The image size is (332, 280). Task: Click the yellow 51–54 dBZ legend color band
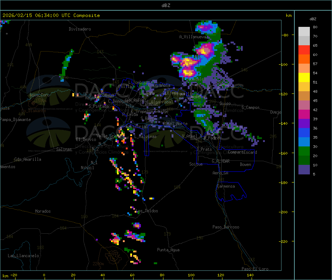pos(304,78)
